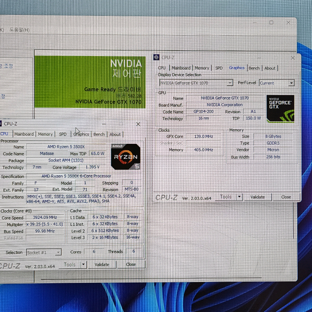Click the NVIDIA GeForce GTX 1070 green banner
This screenshot has width=312, height=312.
tap(90, 82)
